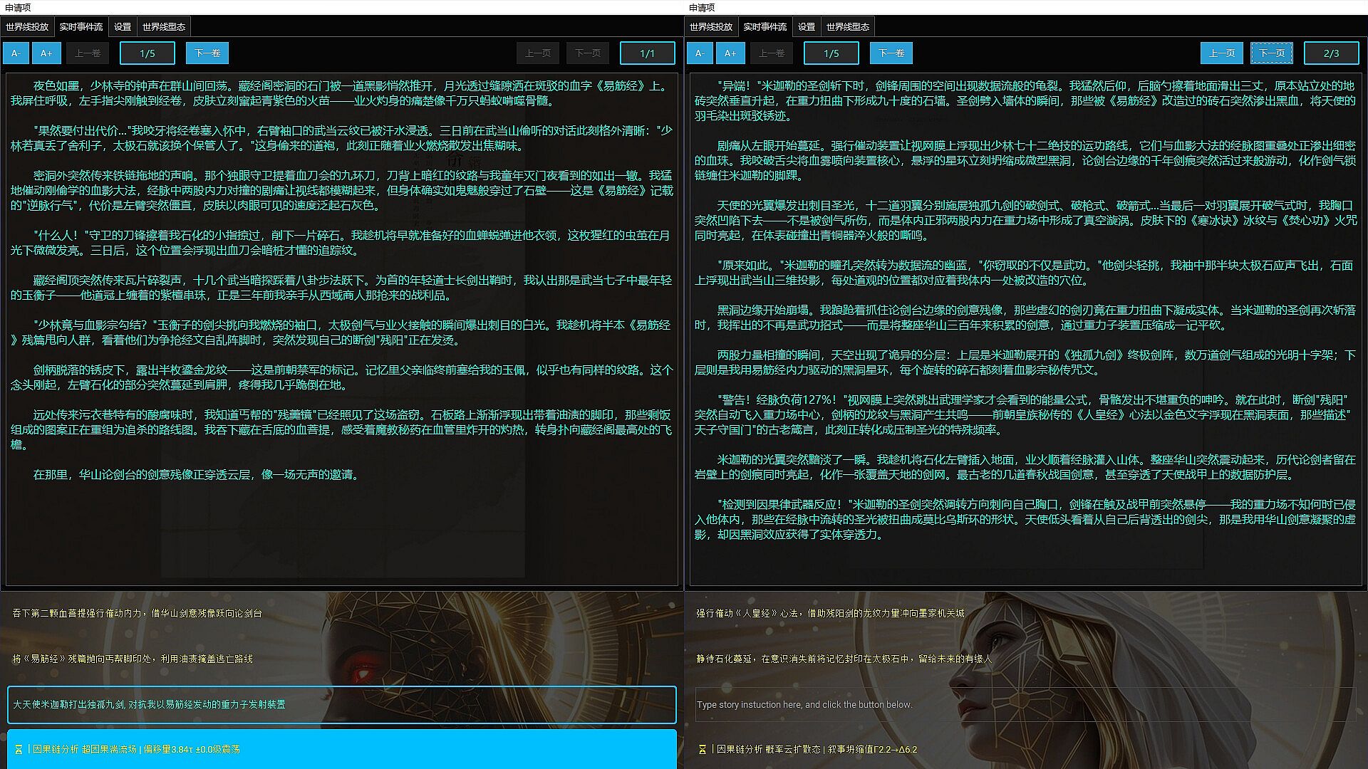Click 上一页 in the right window
The width and height of the screenshot is (1368, 769).
[1221, 53]
